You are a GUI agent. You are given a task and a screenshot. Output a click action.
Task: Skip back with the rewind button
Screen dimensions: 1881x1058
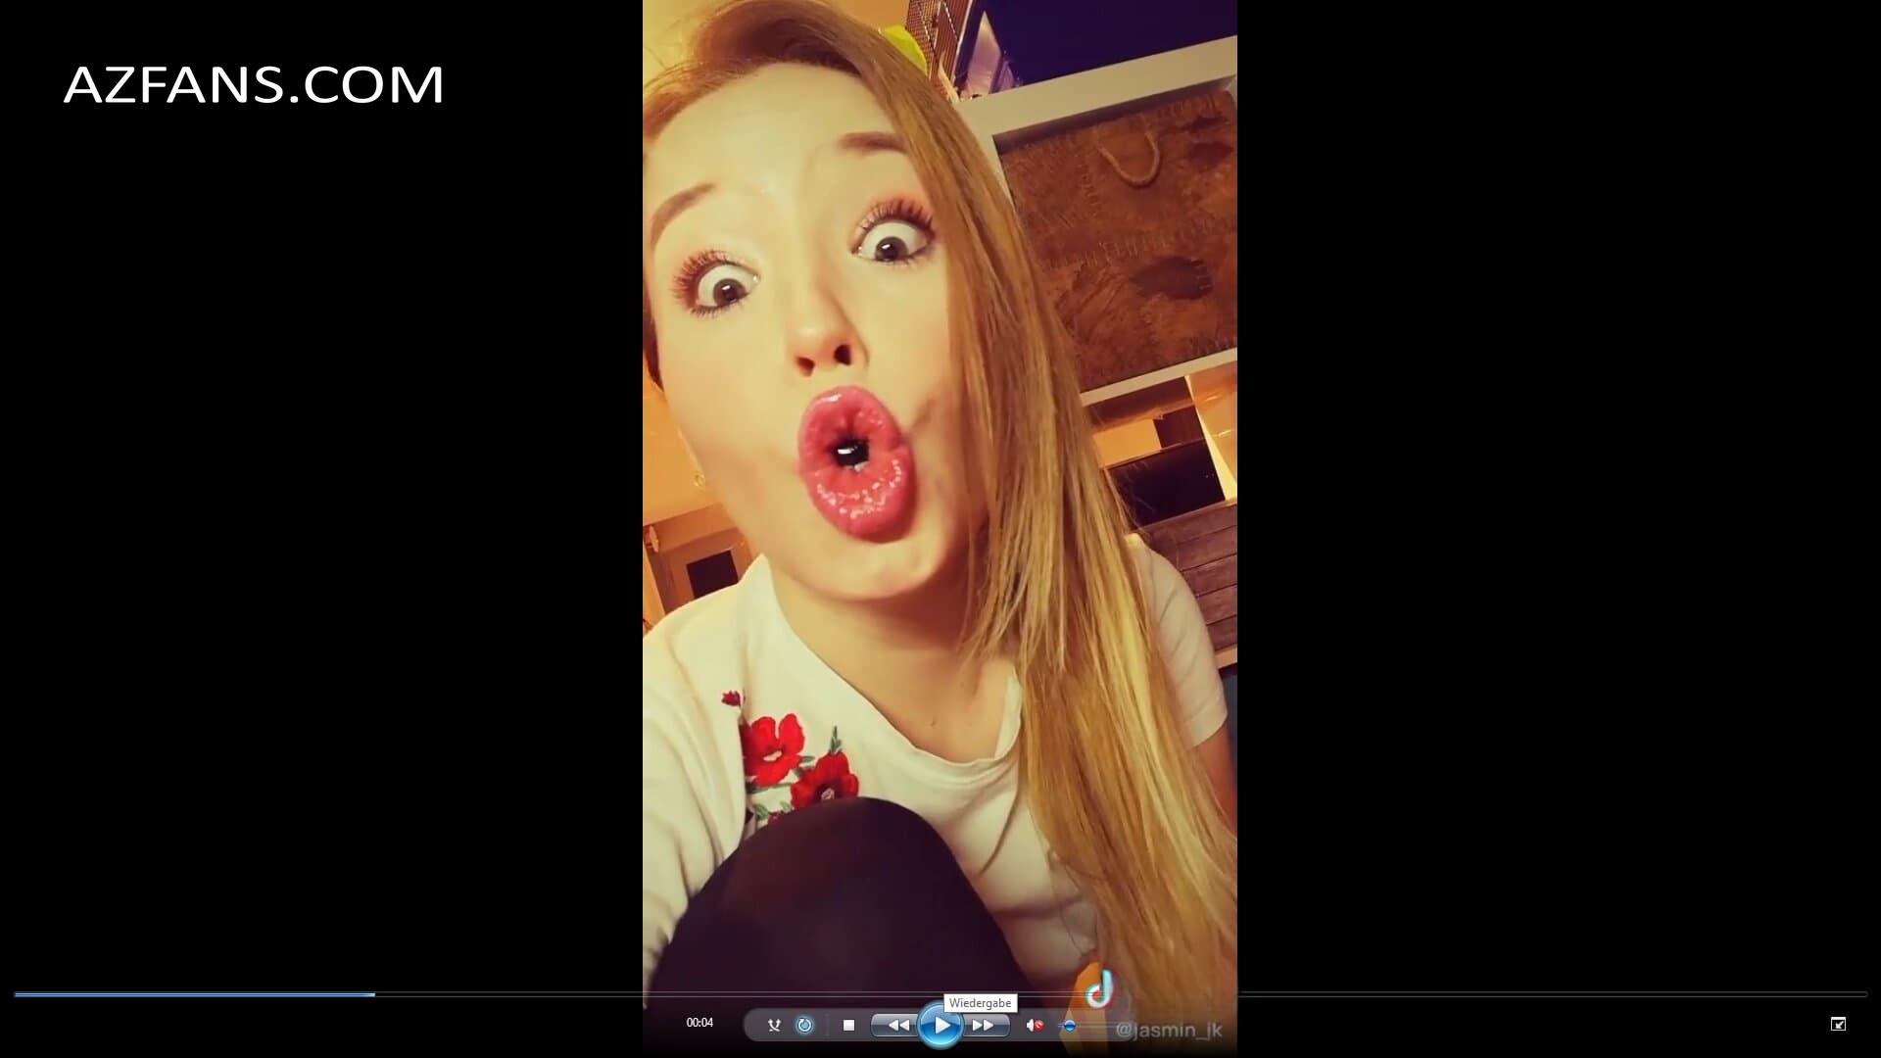(895, 1026)
